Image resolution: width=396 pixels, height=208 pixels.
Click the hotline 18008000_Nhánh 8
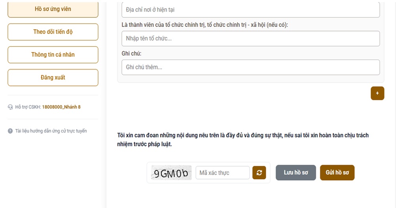tap(61, 107)
